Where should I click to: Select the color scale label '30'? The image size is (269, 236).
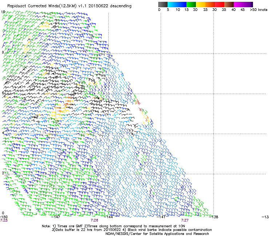click(x=214, y=10)
